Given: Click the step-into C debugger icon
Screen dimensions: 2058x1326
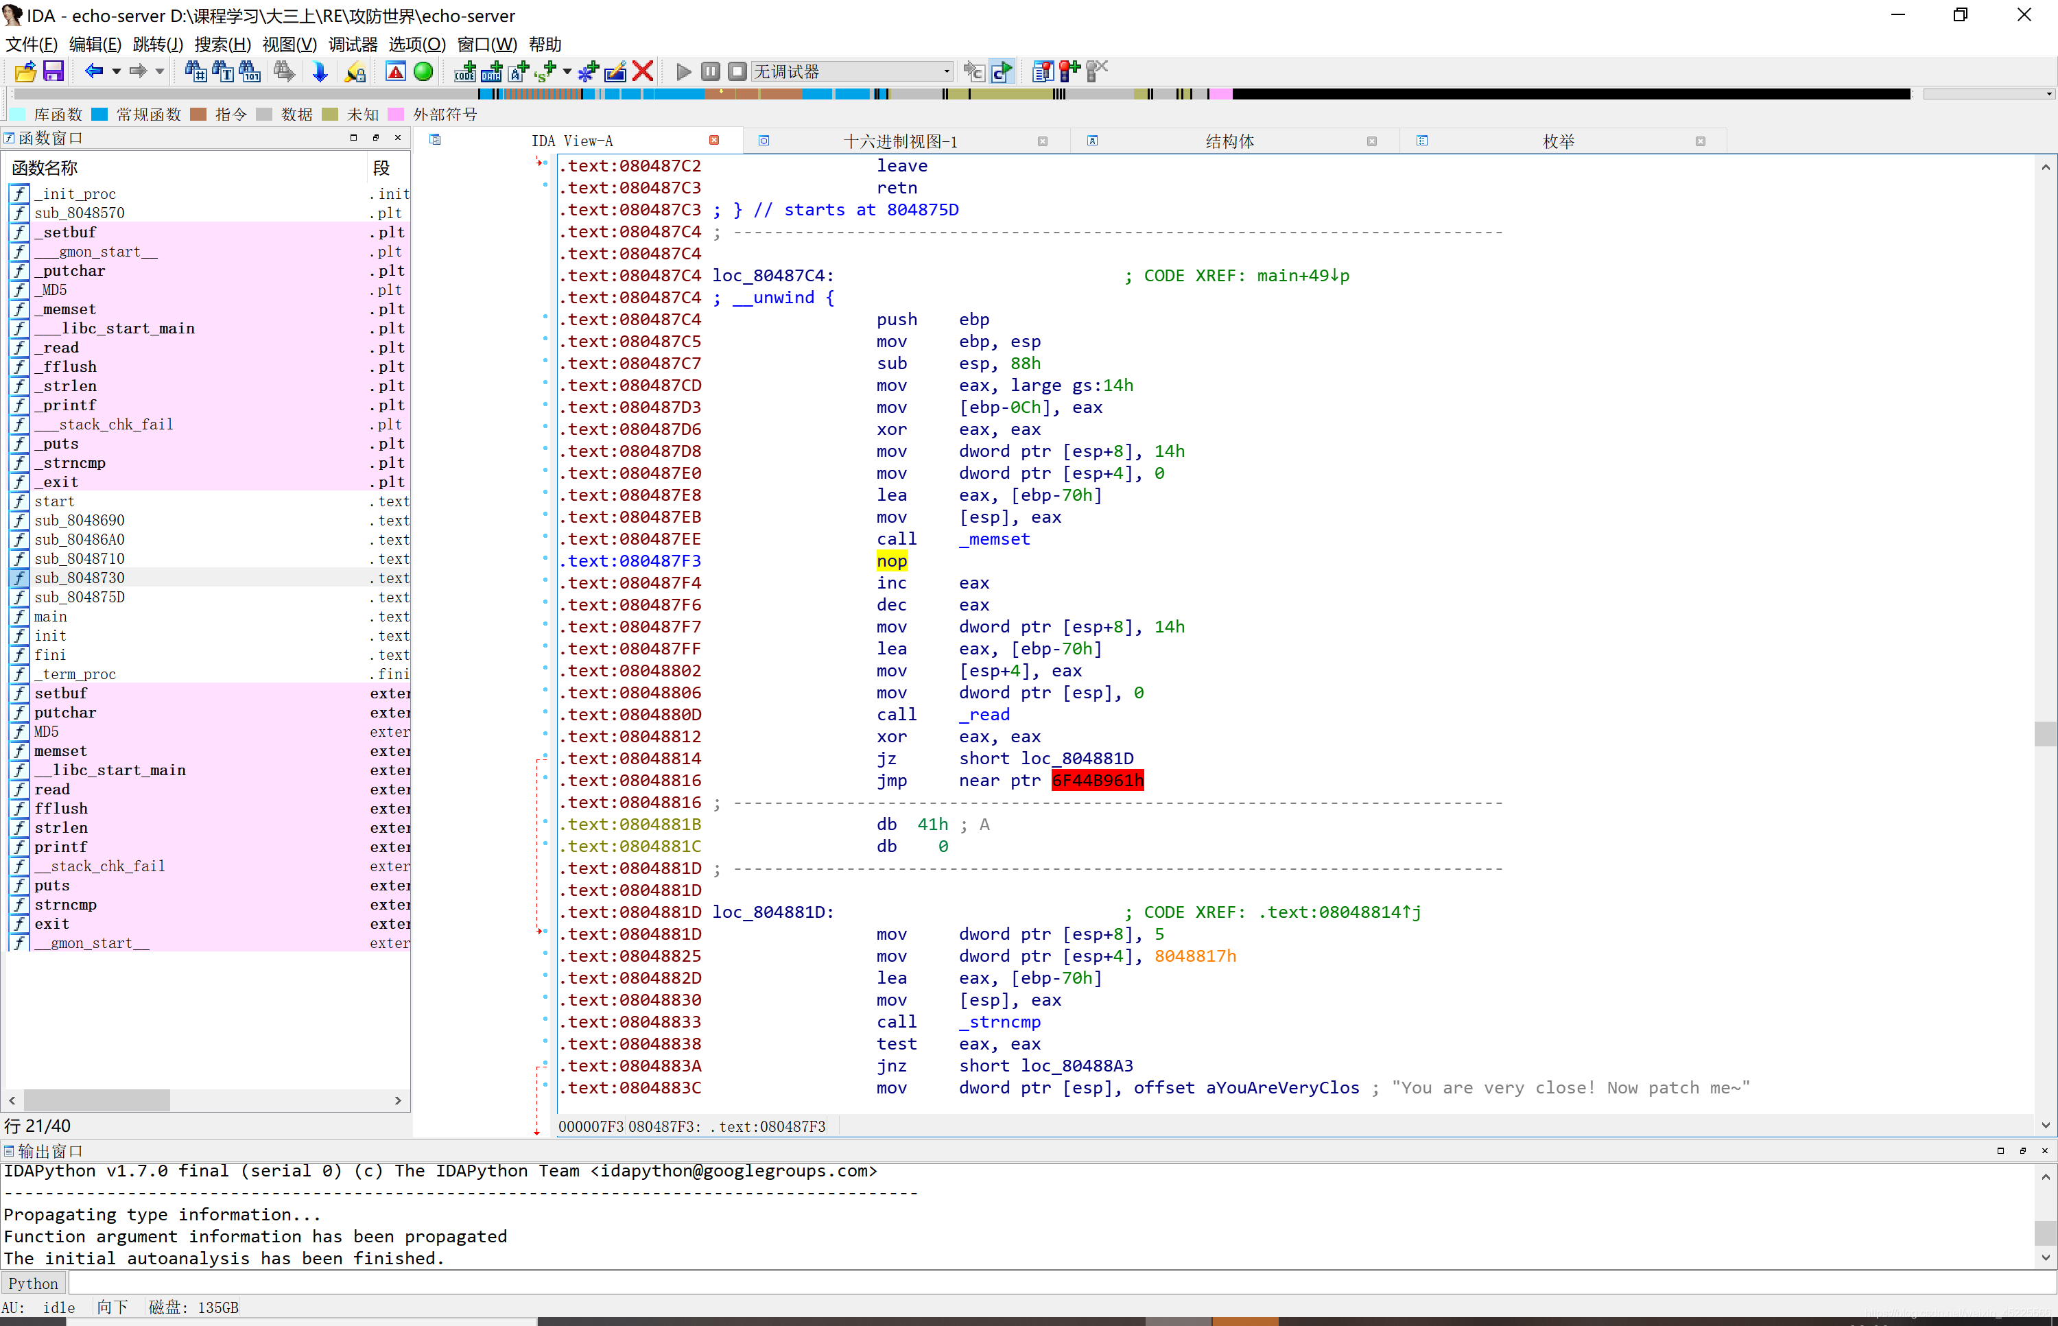Looking at the screenshot, I should (974, 71).
